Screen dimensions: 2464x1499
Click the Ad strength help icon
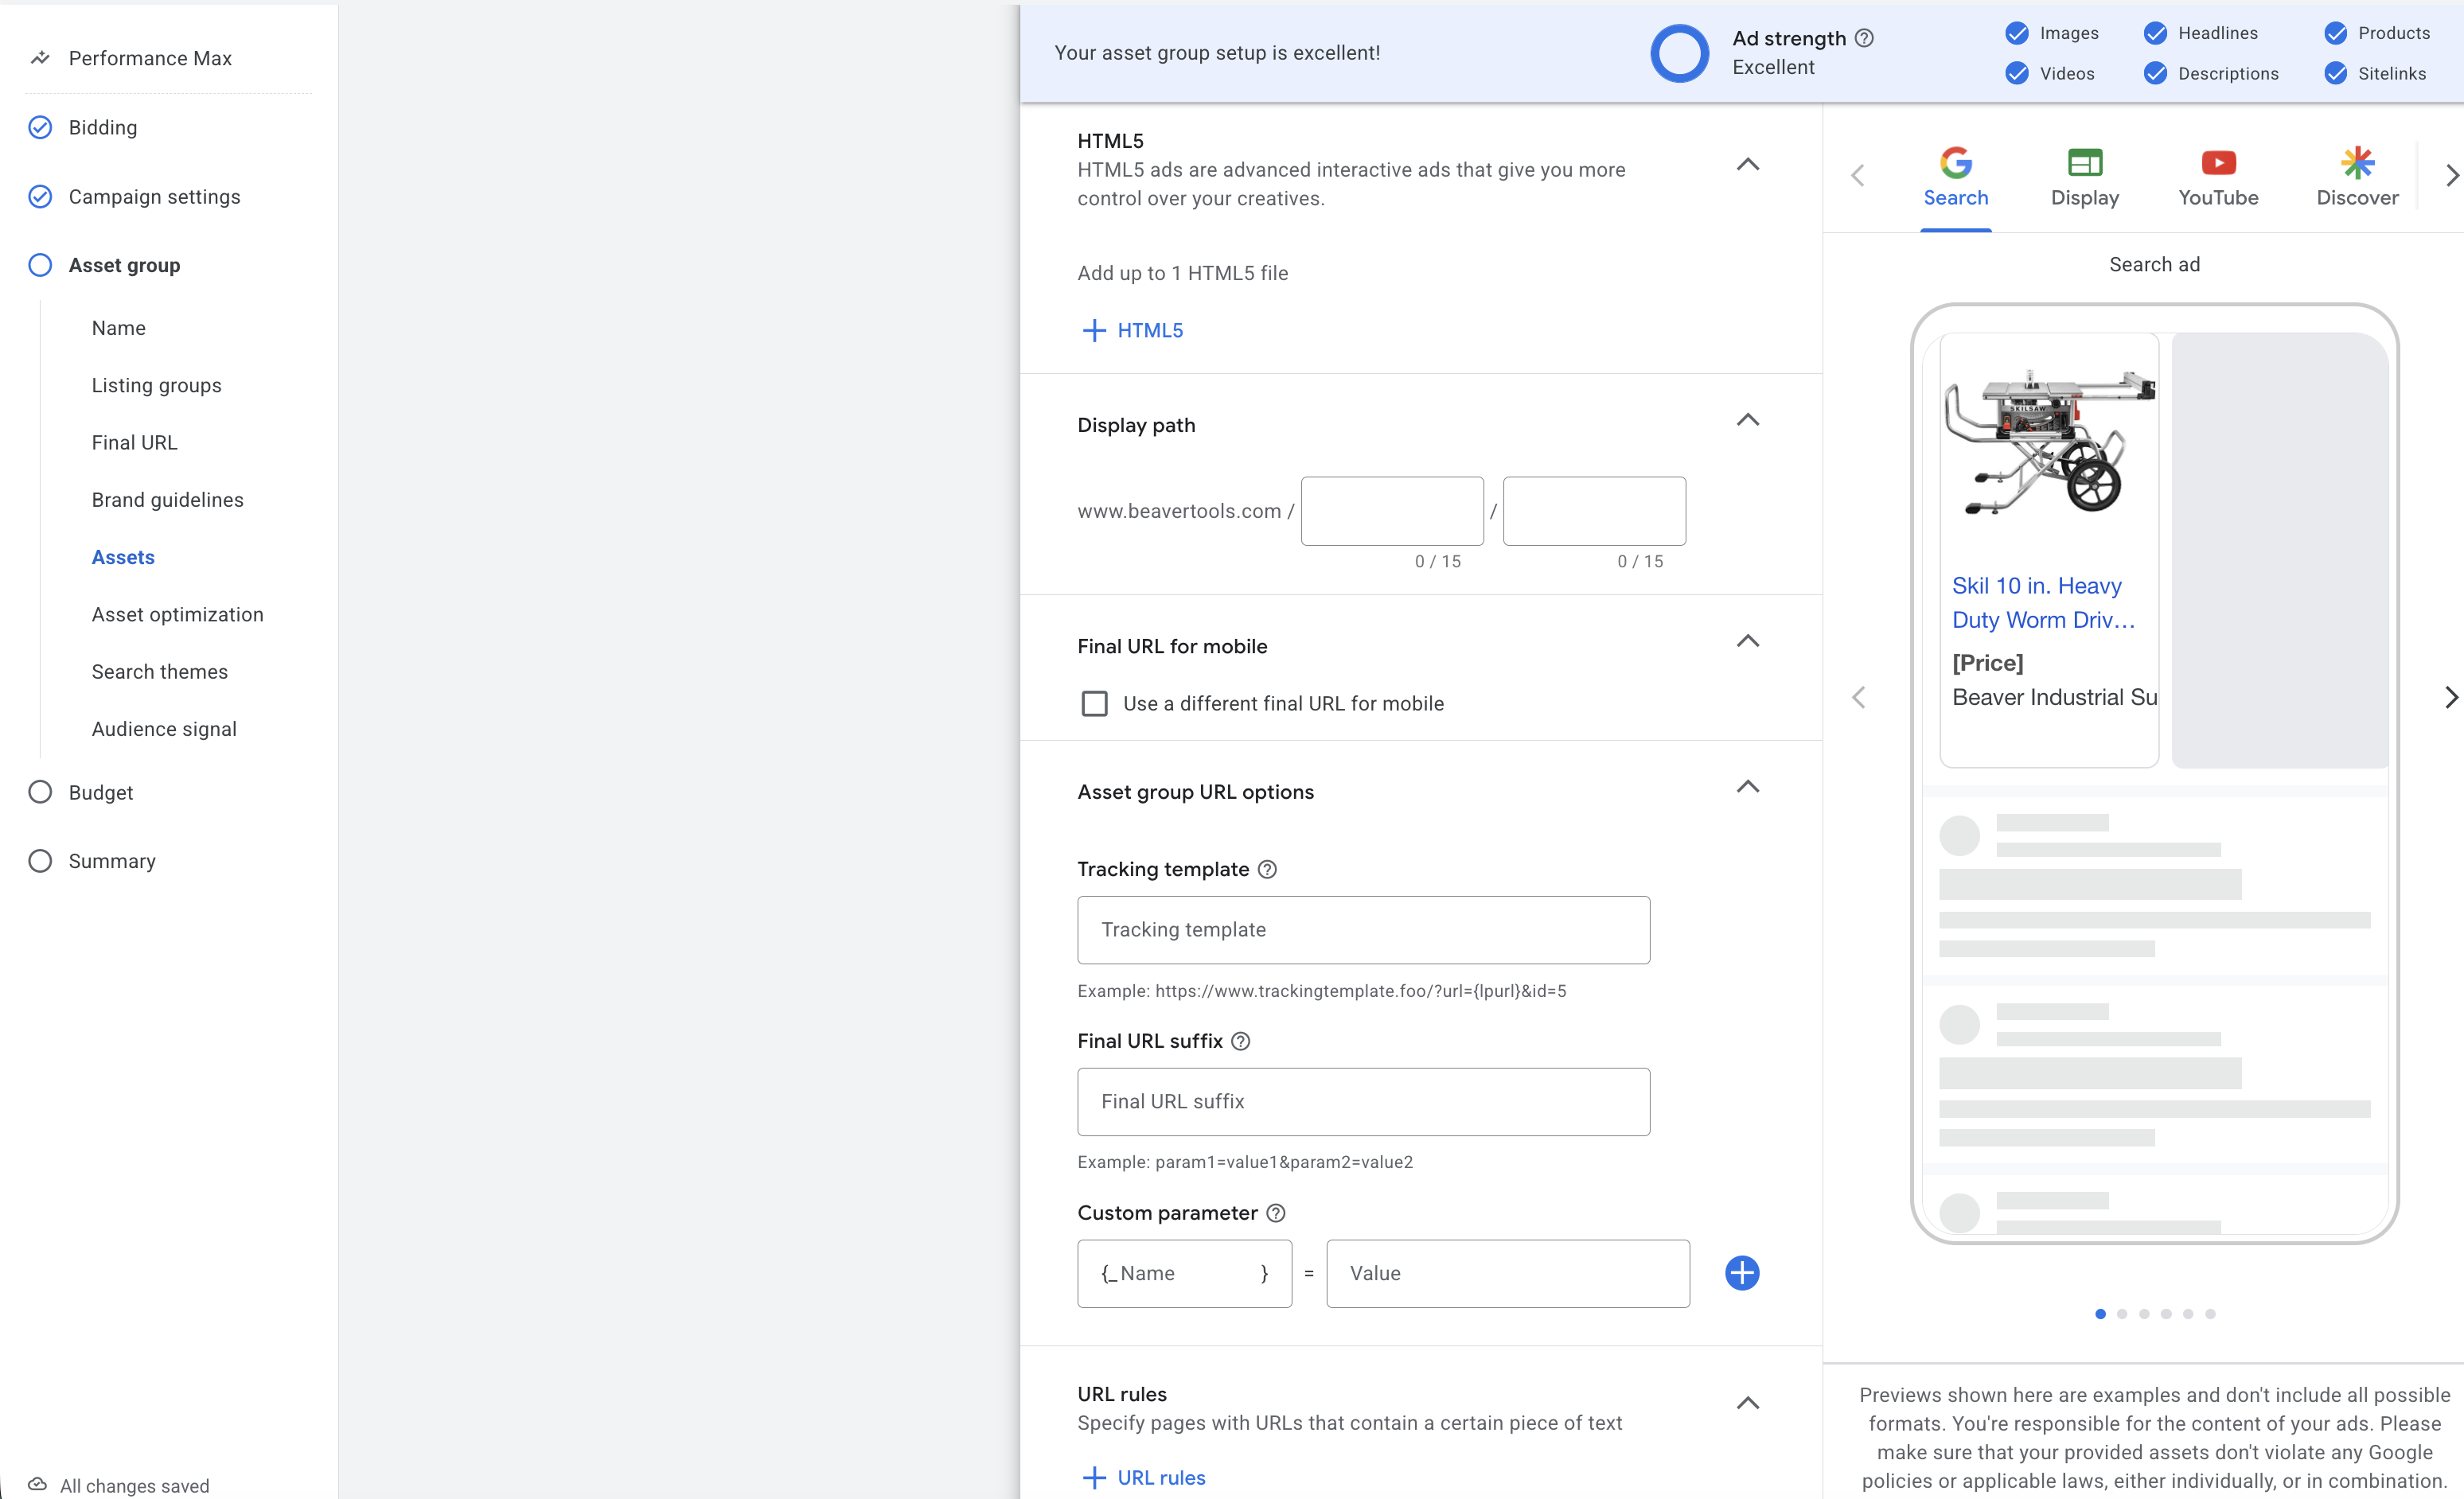click(x=1864, y=38)
